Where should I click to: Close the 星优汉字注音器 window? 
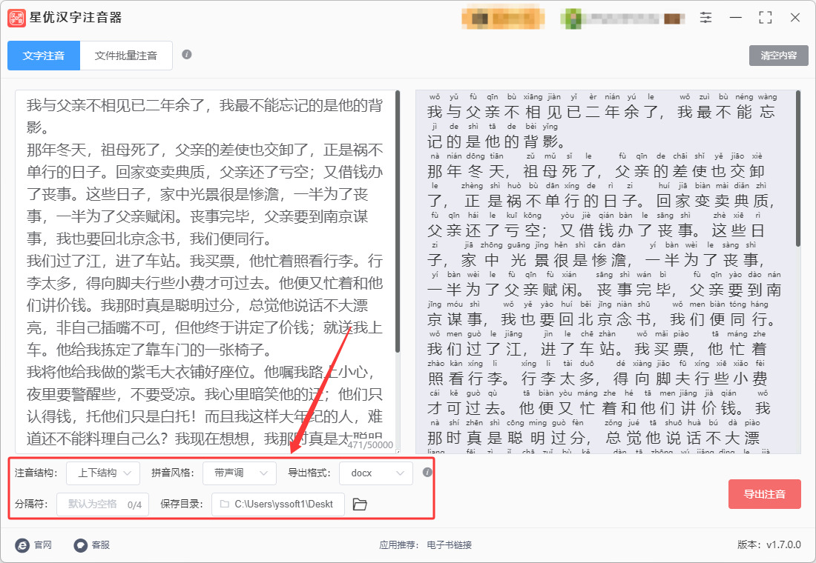(x=795, y=18)
